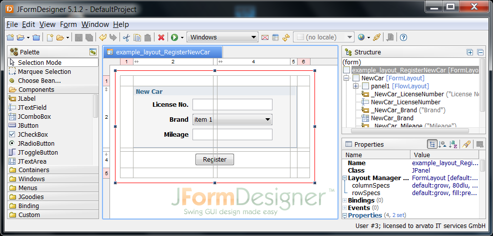Click the globe localization icon
493x236 pixels.
[361, 37]
